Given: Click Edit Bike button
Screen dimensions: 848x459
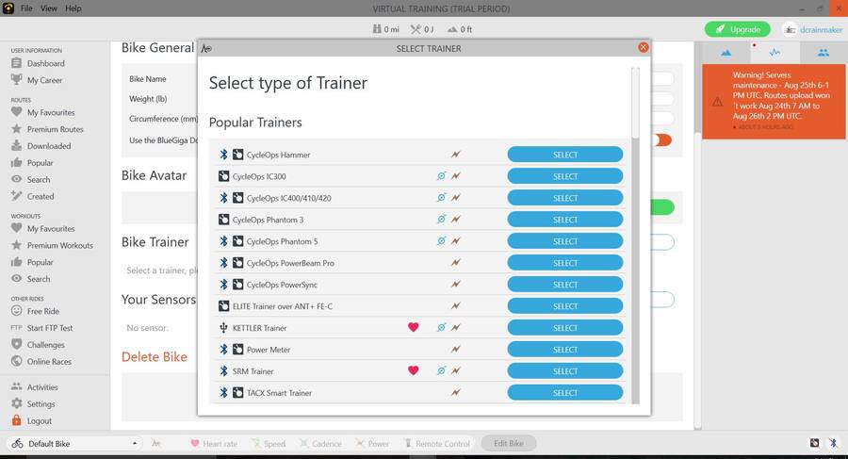Looking at the screenshot, I should (509, 443).
